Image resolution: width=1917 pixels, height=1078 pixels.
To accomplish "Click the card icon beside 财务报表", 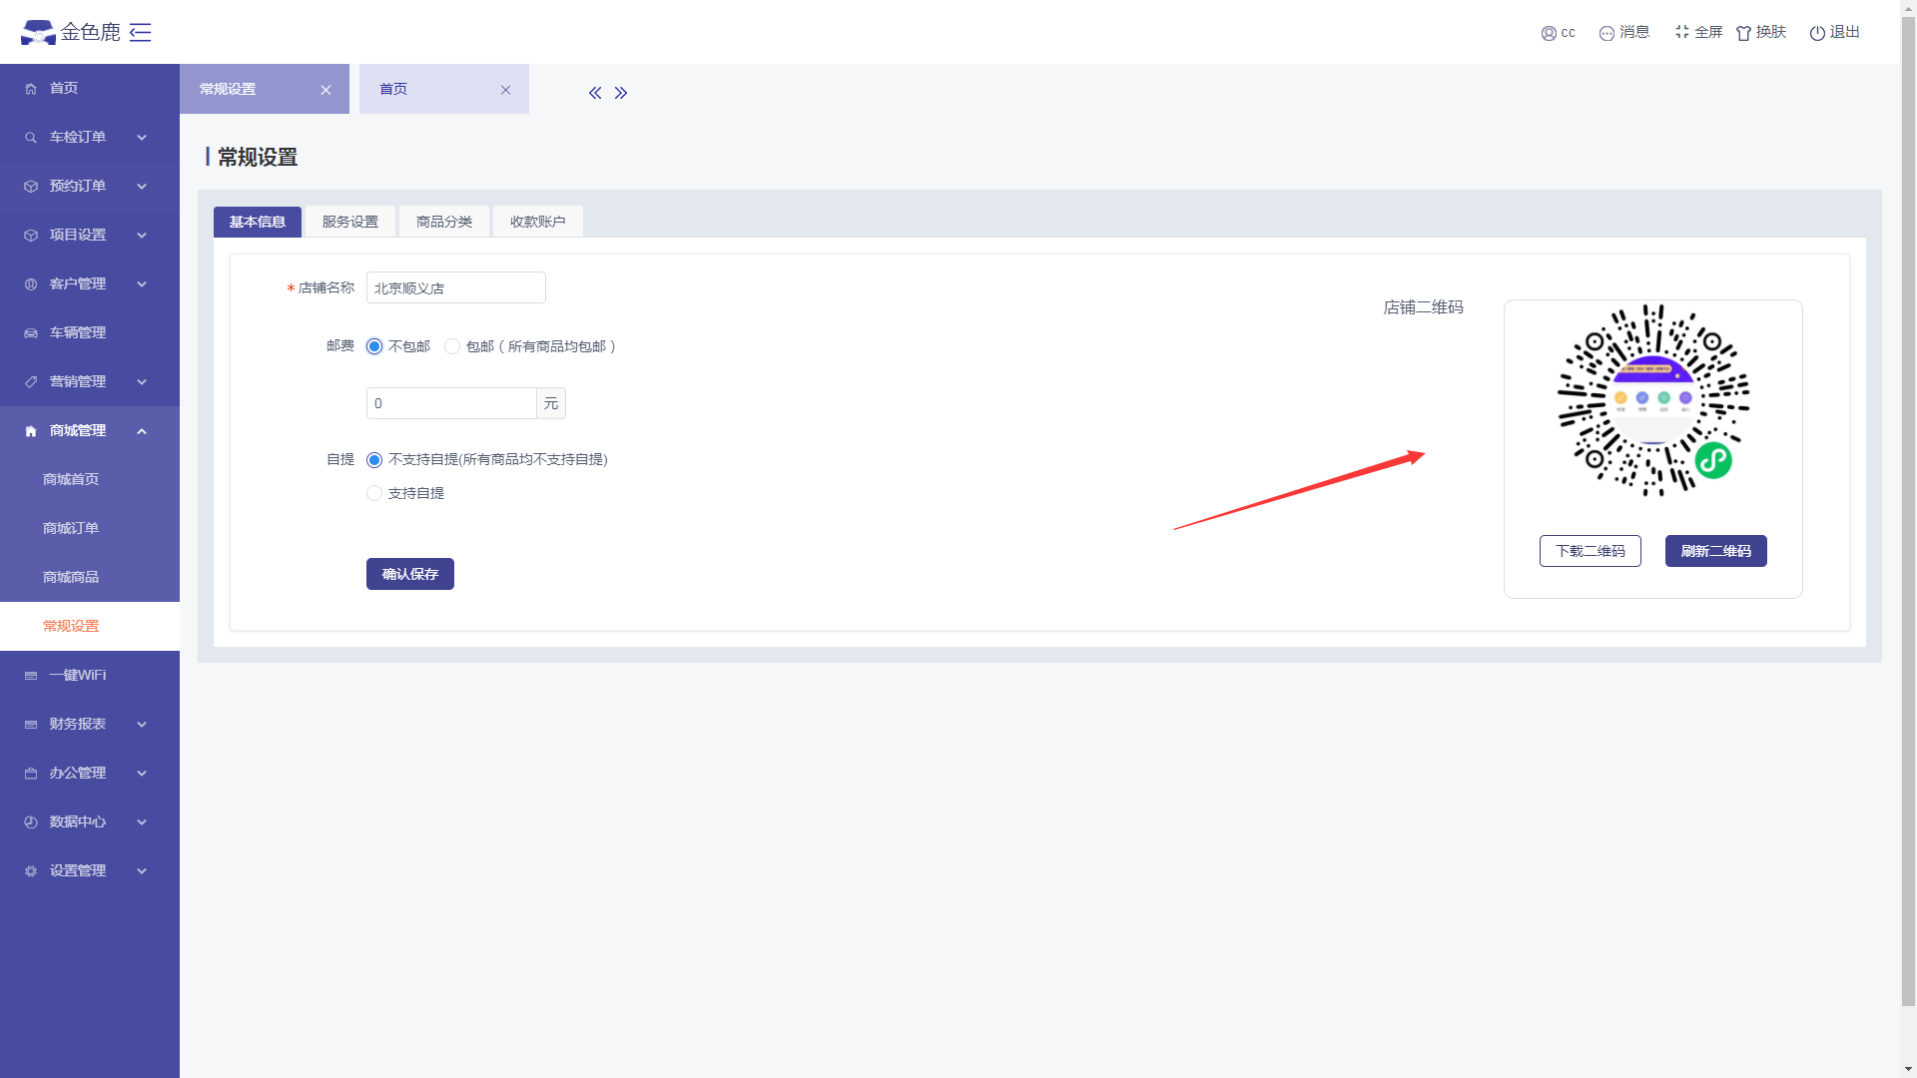I will pos(31,725).
